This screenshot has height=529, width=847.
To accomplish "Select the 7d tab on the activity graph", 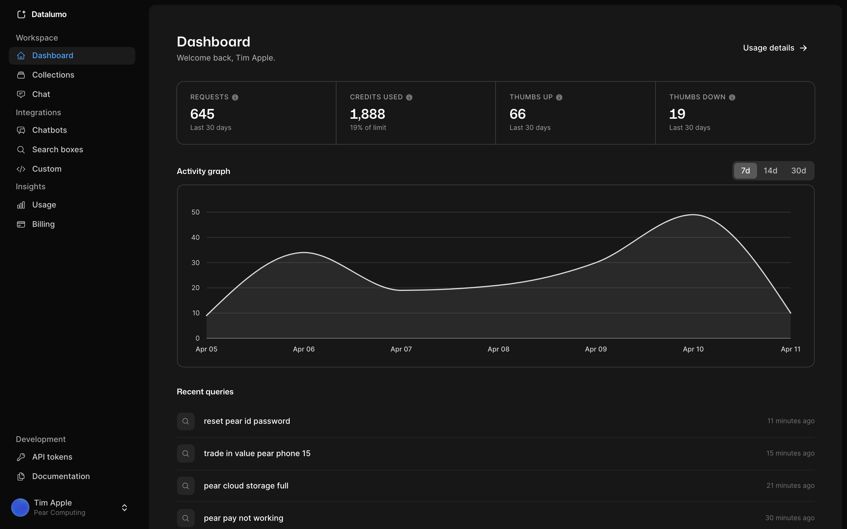I will (x=745, y=170).
